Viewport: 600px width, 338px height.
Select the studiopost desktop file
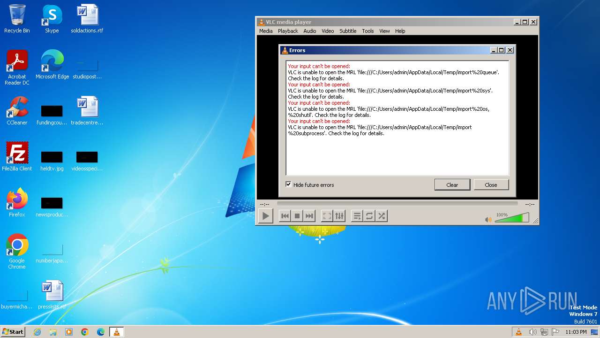[x=87, y=68]
